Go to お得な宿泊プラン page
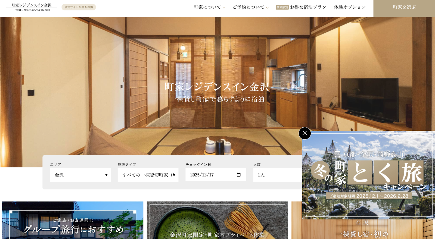 point(308,7)
